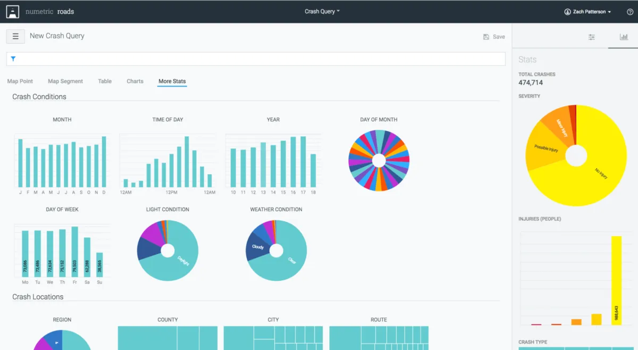
Task: Click the Numetric logo icon
Action: 13,11
